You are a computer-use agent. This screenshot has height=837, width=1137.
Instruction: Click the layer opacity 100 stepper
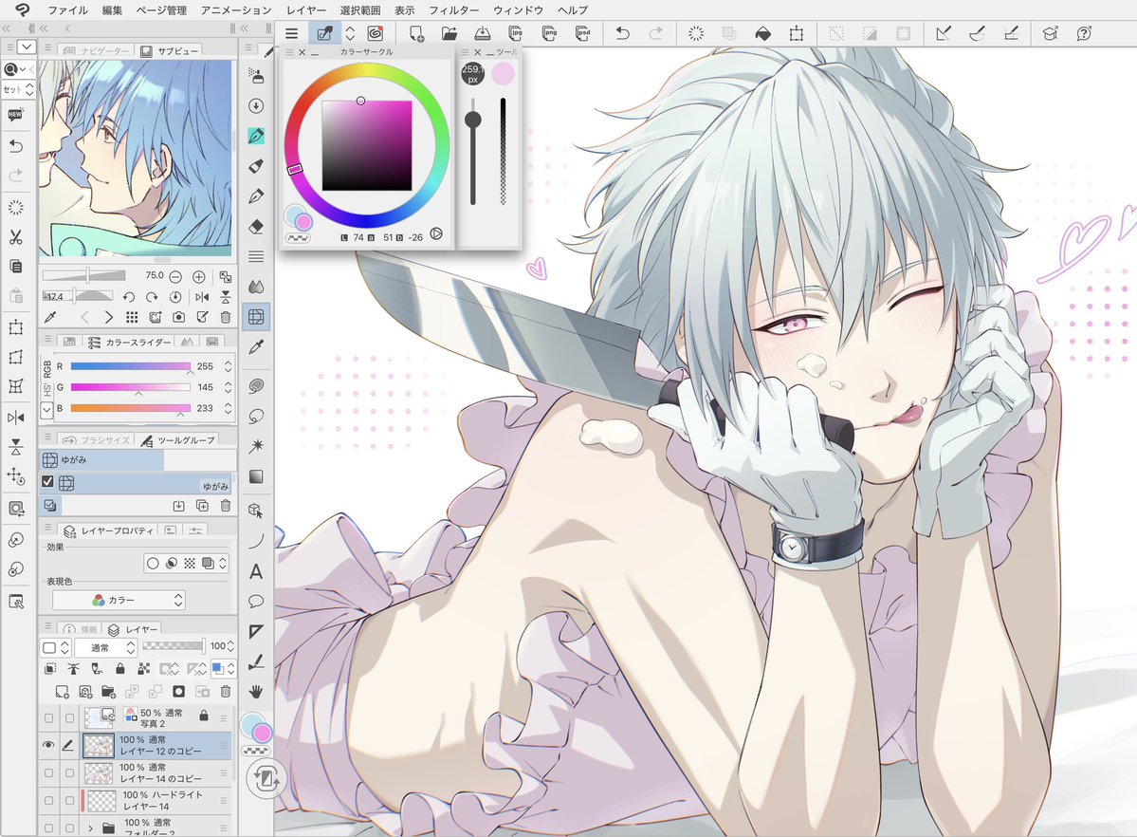(230, 646)
